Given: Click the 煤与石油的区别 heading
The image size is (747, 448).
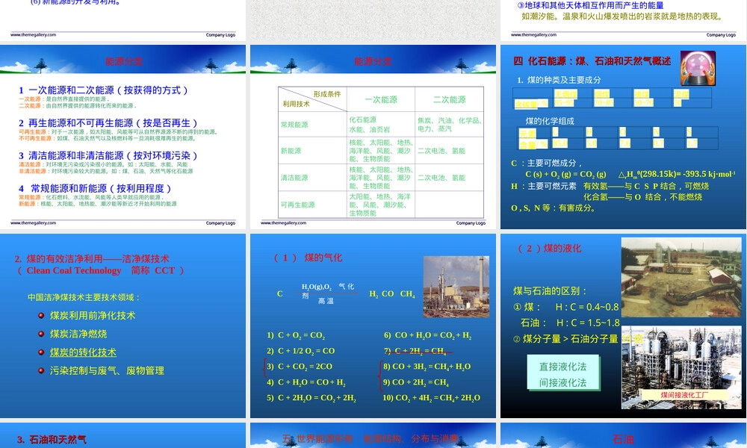Looking at the screenshot, I should [551, 291].
